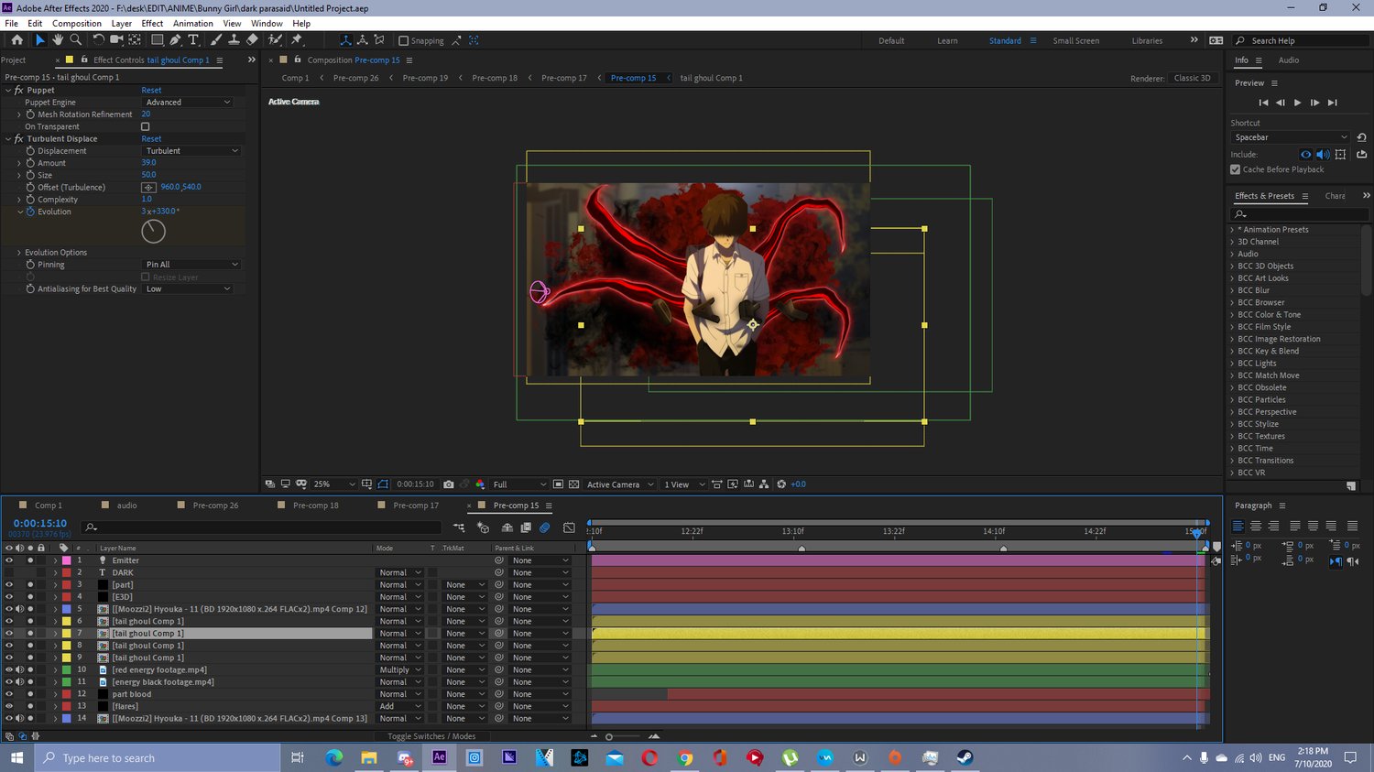Select the Horizontal Type tool

(193, 40)
